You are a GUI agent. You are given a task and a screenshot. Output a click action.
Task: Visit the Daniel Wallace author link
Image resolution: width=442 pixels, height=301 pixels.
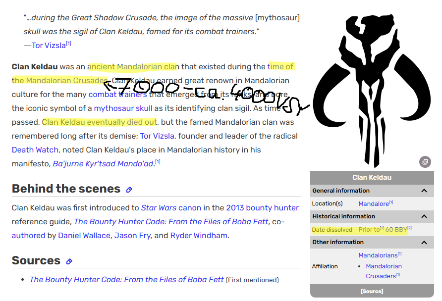click(x=84, y=235)
